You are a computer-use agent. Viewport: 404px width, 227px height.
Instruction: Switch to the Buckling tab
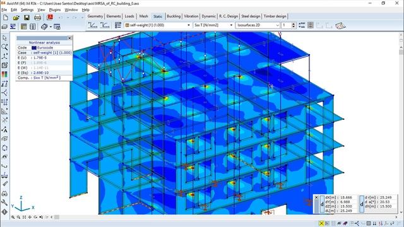[174, 16]
